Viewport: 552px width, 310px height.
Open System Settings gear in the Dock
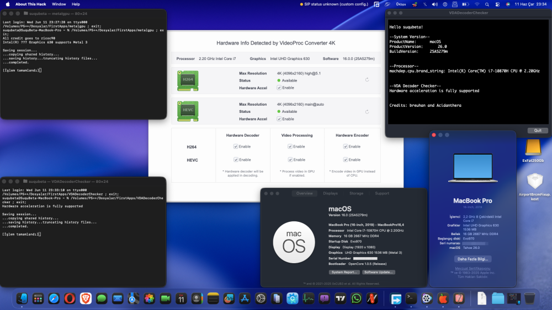261,298
